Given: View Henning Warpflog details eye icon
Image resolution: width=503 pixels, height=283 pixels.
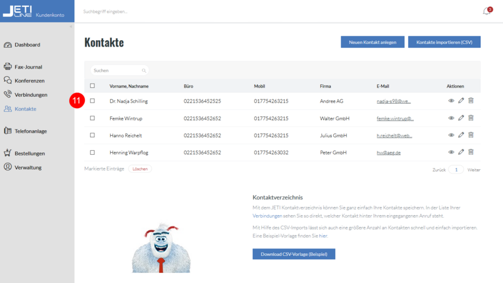Looking at the screenshot, I should point(451,152).
